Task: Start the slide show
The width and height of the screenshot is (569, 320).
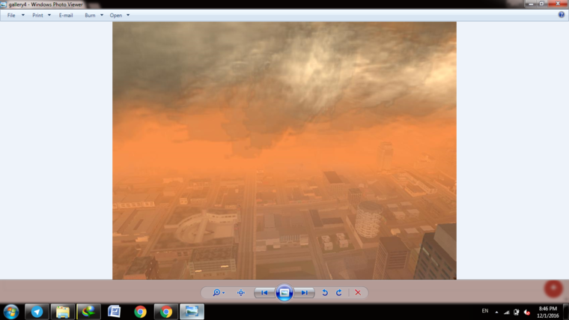Action: point(284,293)
